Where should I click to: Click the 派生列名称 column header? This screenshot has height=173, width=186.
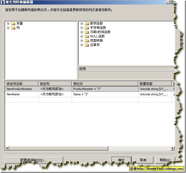point(22,84)
